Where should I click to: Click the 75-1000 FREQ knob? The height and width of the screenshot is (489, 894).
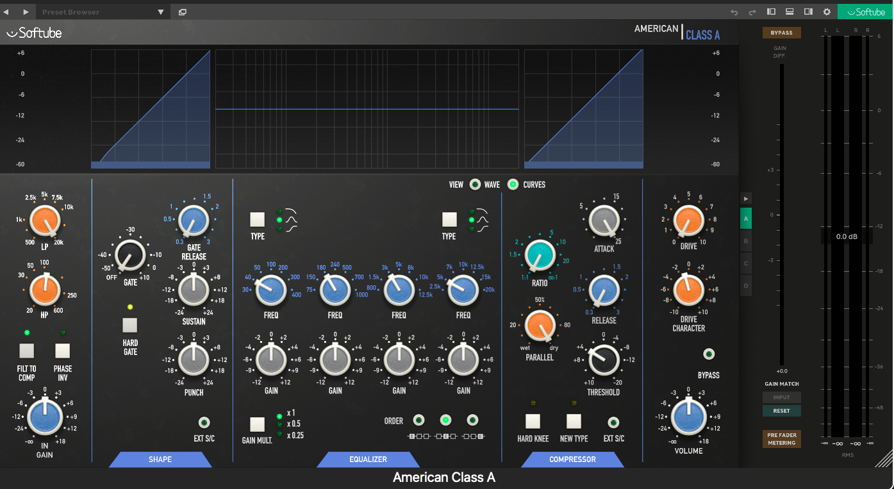coord(335,290)
